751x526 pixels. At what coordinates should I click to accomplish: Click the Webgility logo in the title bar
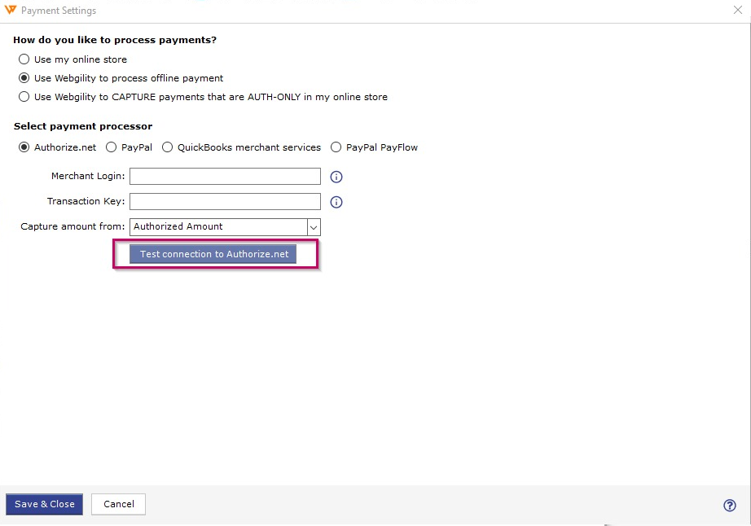10,10
